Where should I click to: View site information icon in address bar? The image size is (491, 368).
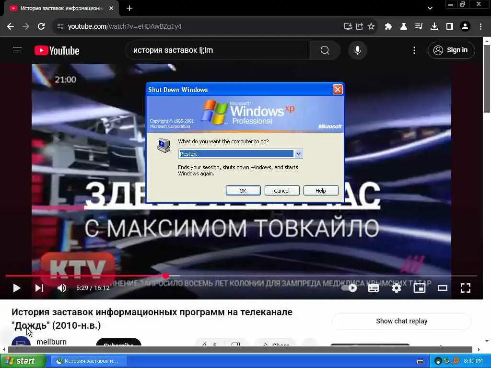(60, 26)
